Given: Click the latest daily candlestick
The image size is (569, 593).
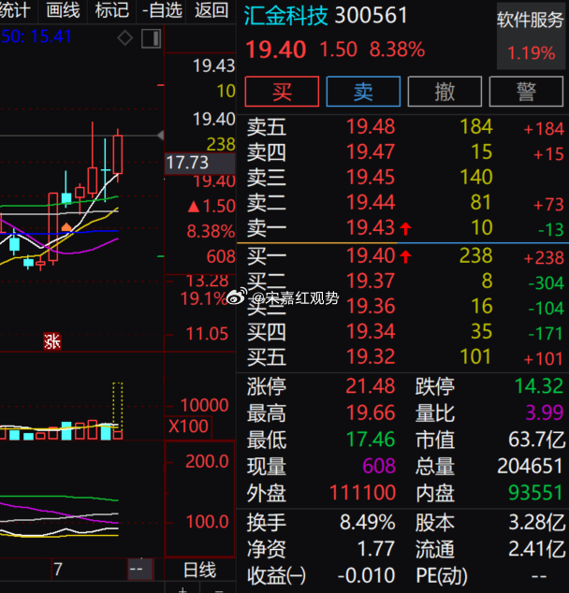Looking at the screenshot, I should point(118,154).
